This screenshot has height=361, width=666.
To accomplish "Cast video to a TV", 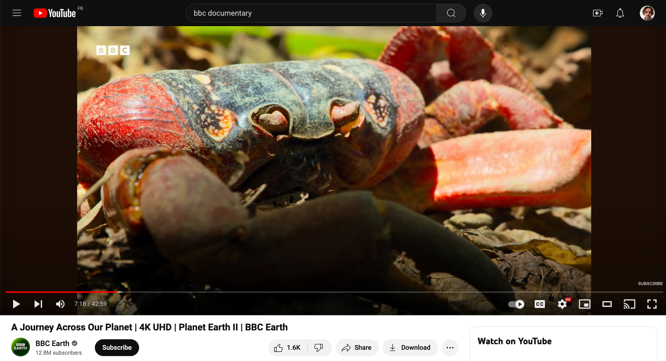I will (x=629, y=304).
